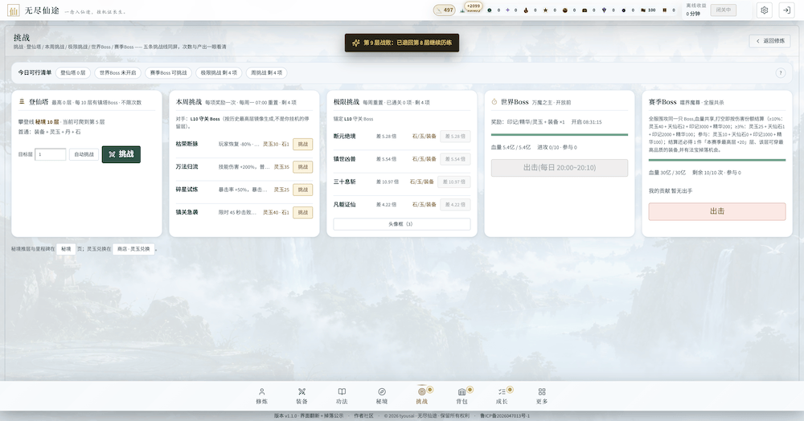Click the 挑战 target nav icon
This screenshot has height=421, width=804.
421,392
